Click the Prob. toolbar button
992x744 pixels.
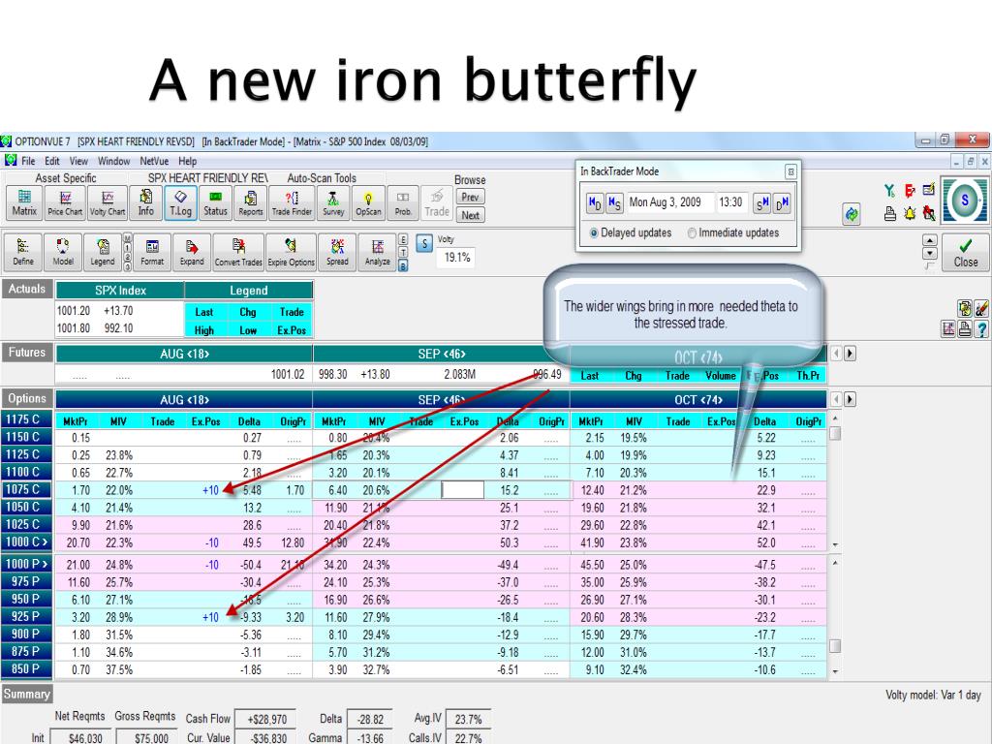point(403,203)
